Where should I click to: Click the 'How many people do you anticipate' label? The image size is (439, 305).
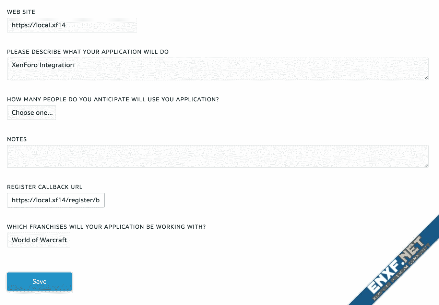point(113,99)
